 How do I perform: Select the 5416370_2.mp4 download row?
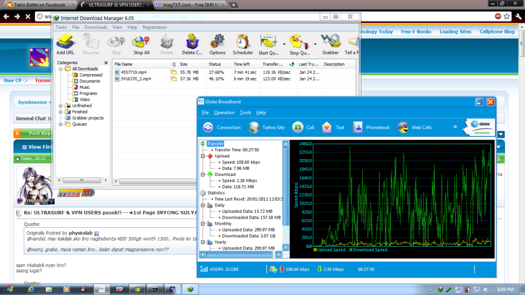pos(234,78)
